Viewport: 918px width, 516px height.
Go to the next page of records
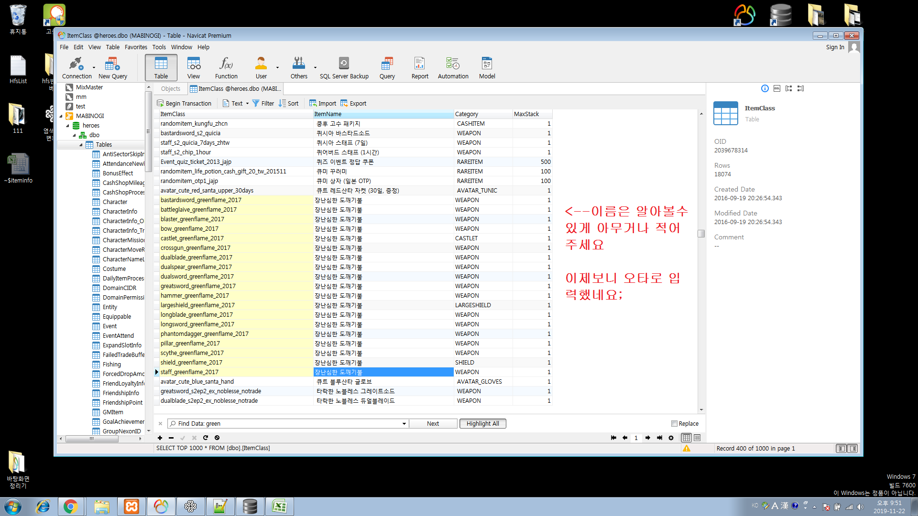[648, 438]
